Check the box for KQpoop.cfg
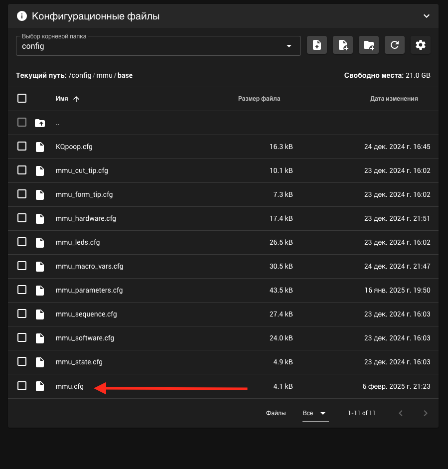The width and height of the screenshot is (448, 469). coord(22,146)
